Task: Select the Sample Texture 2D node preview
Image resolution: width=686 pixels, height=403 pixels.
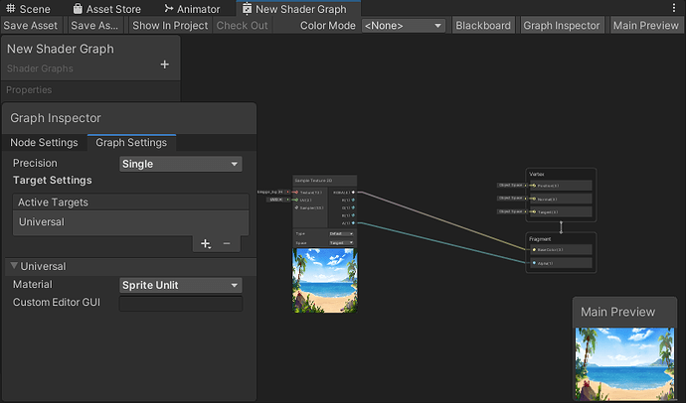Action: [x=325, y=280]
